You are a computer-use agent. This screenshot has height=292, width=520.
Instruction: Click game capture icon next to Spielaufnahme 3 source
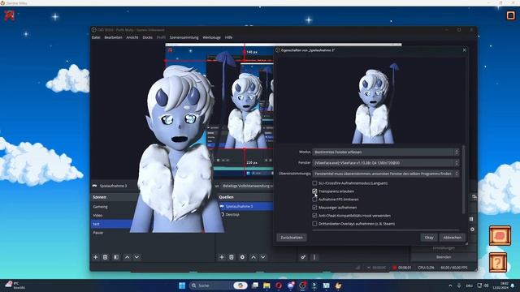(x=222, y=206)
